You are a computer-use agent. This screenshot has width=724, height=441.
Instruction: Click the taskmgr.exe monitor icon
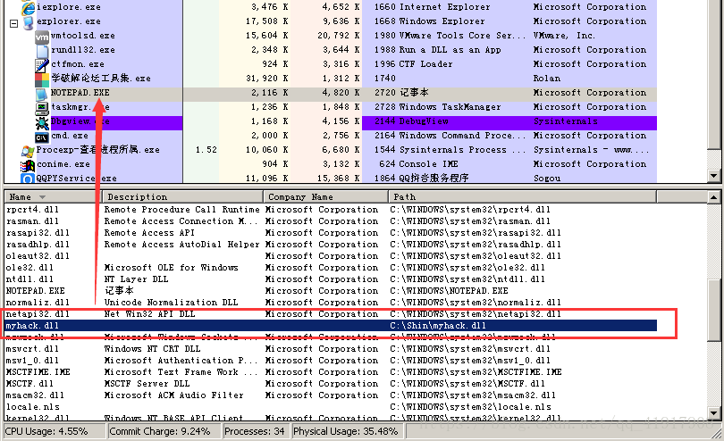point(42,108)
